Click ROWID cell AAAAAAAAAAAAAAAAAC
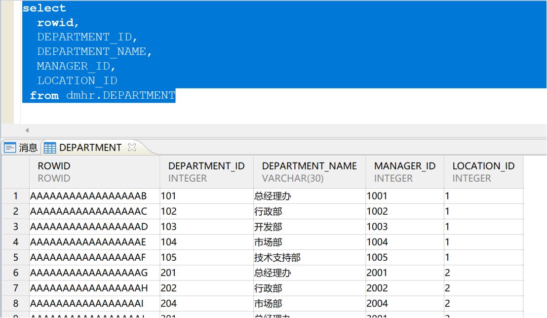 coord(94,211)
